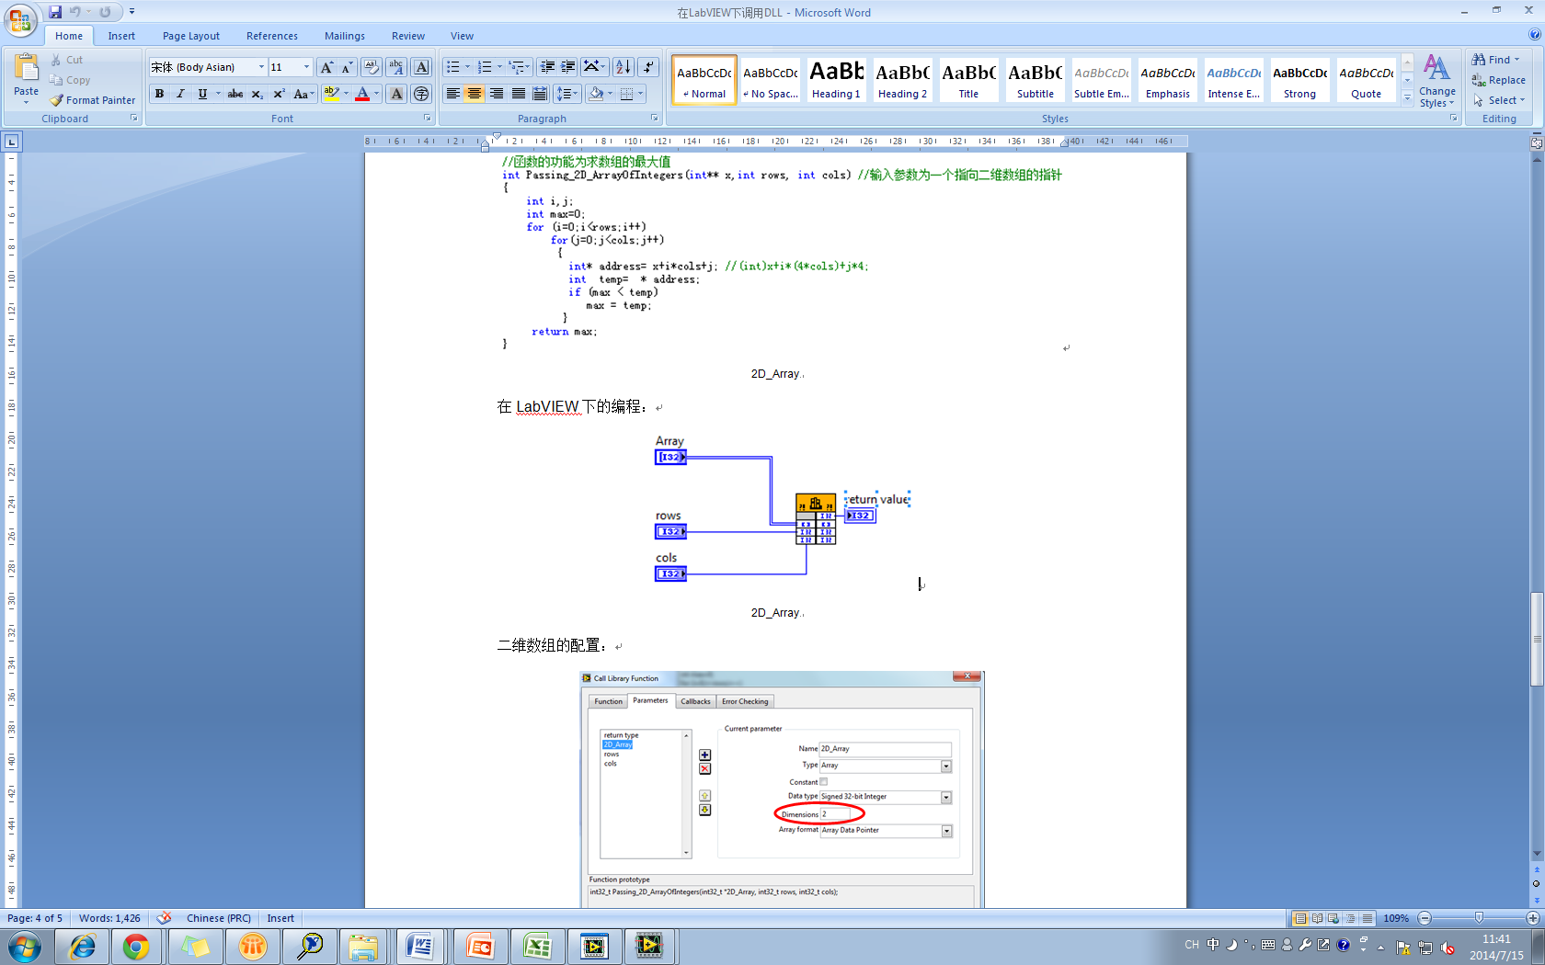Open the Page Layout ribbon tab
The height and width of the screenshot is (965, 1545).
tap(191, 36)
